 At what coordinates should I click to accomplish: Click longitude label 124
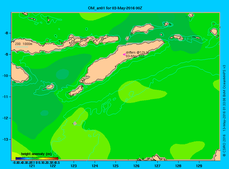(x=95, y=166)
